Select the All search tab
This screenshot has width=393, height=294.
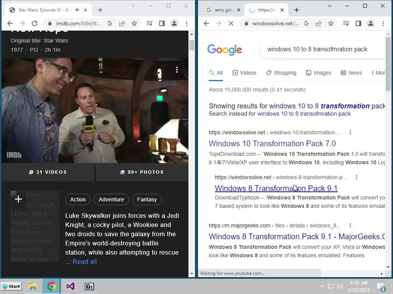[x=216, y=73]
